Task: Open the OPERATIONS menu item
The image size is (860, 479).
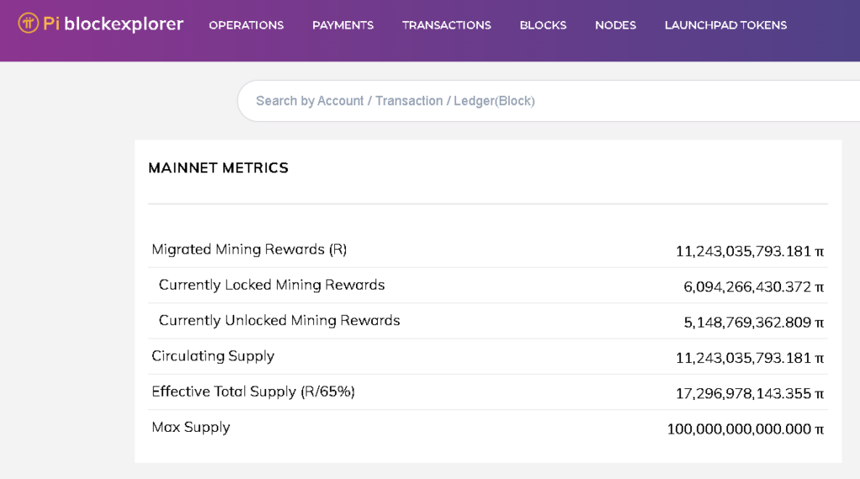Action: tap(246, 25)
